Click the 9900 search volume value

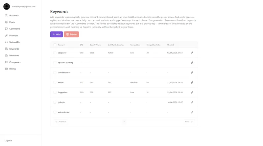92,53
